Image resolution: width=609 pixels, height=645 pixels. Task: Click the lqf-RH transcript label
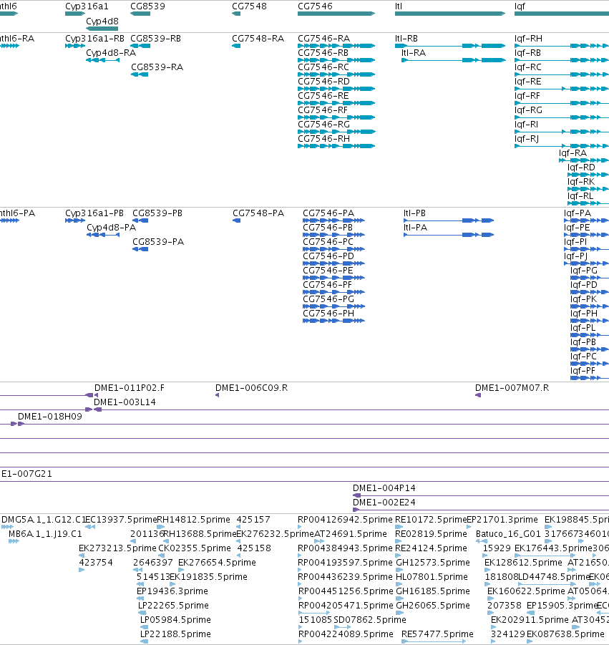coord(528,39)
